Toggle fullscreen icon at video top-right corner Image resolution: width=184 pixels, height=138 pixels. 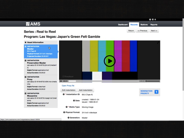[x=158, y=42]
